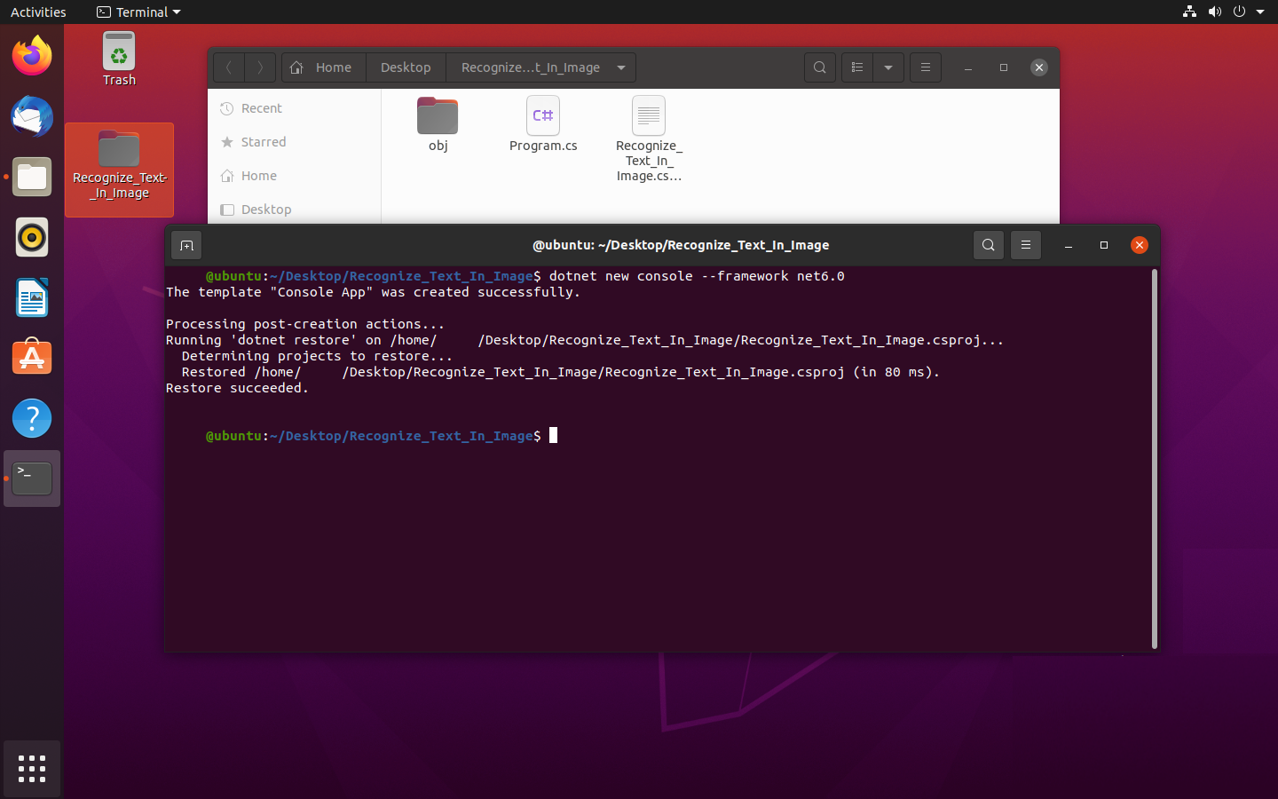The width and height of the screenshot is (1278, 799).
Task: Select the Recognize_Text_In_Image.csproj file
Action: click(x=649, y=138)
